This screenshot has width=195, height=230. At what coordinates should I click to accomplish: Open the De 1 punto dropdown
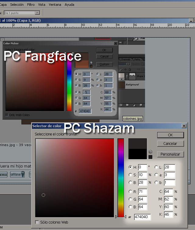[37, 13]
